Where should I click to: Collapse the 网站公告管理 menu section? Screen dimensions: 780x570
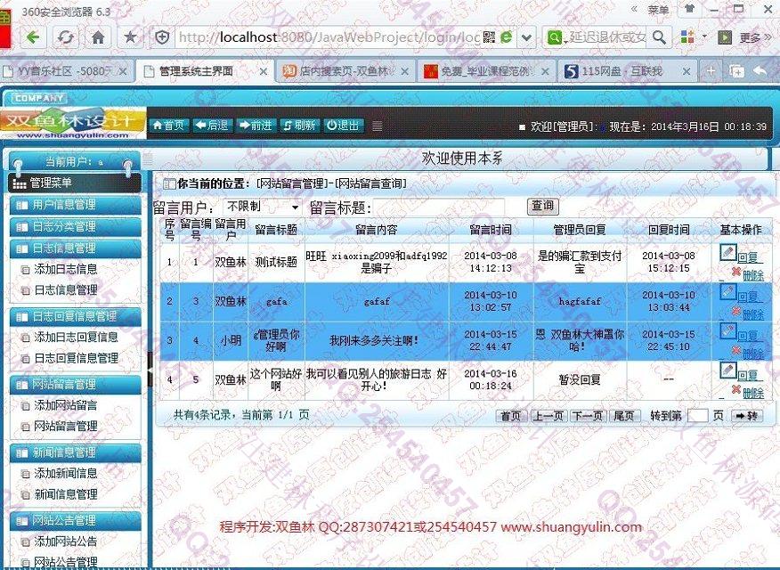click(x=75, y=521)
